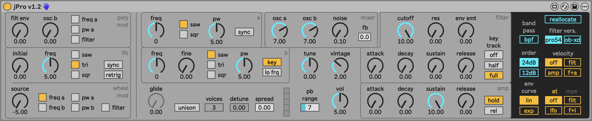
Task: Enable the poly mod freq a checkbox
Action: tap(75, 19)
